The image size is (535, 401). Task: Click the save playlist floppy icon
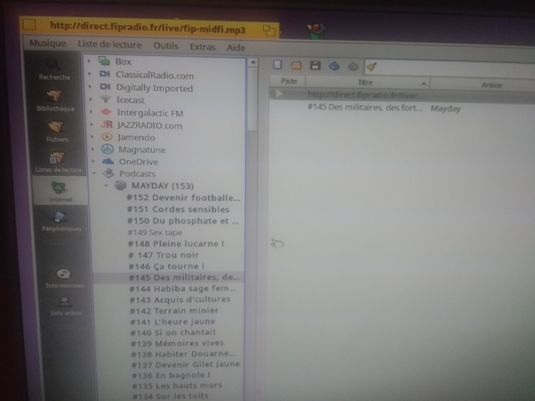pos(315,66)
